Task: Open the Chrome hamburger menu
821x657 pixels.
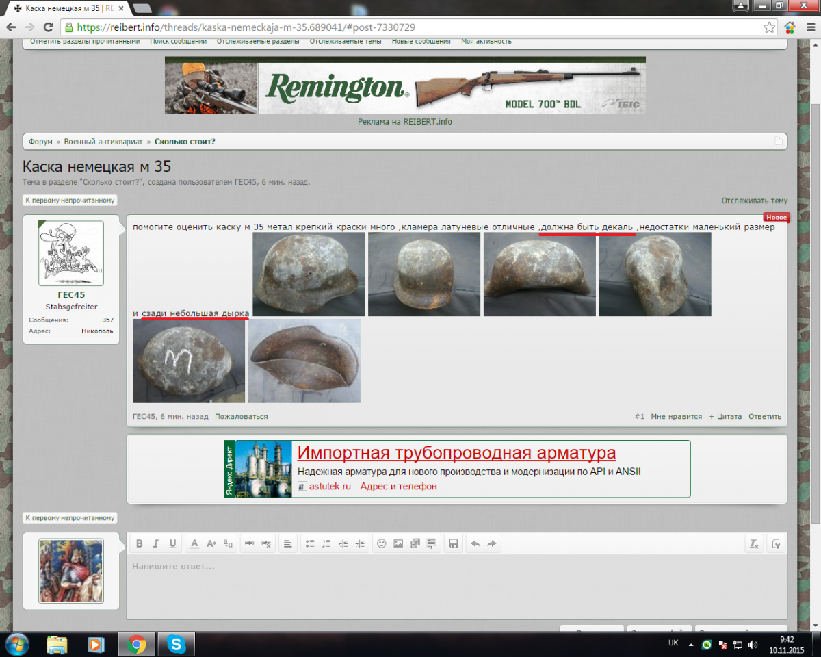Action: pyautogui.click(x=809, y=27)
